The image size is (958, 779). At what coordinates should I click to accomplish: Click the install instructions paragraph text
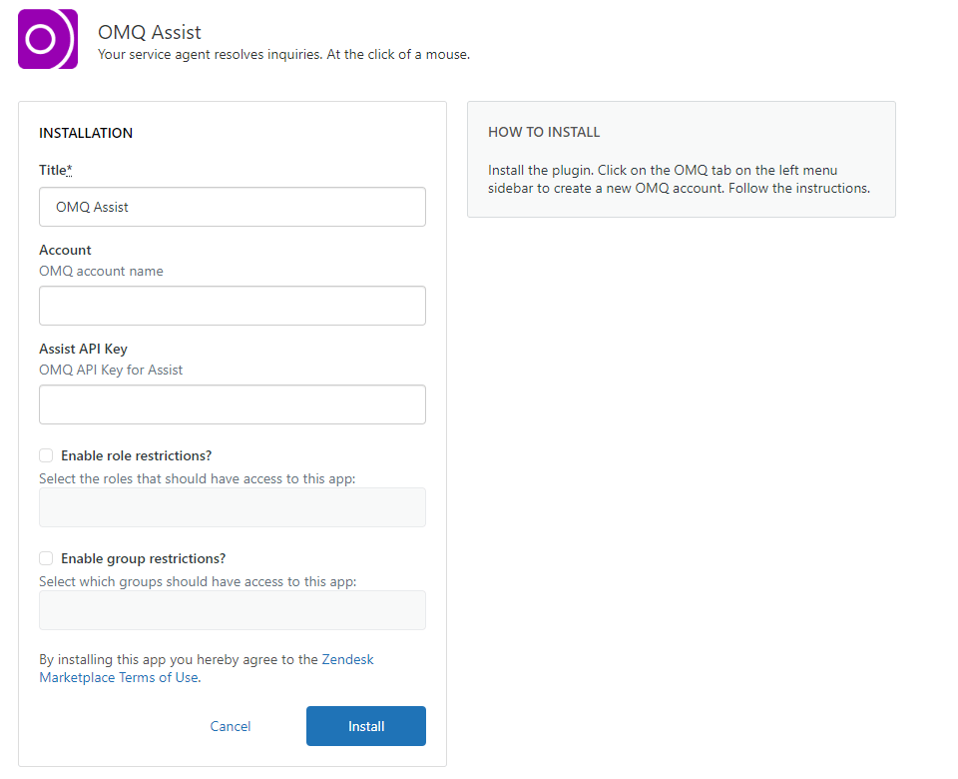(x=679, y=179)
